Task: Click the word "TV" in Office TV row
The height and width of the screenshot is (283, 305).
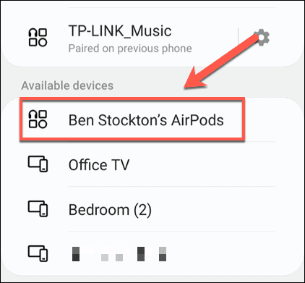Action: tap(120, 165)
